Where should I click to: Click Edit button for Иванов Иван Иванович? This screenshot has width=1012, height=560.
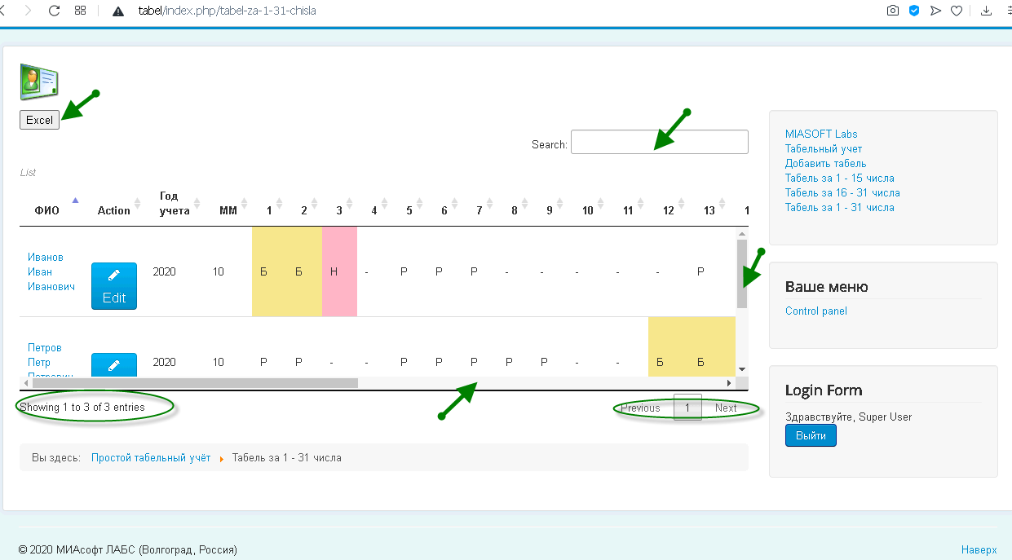(114, 286)
